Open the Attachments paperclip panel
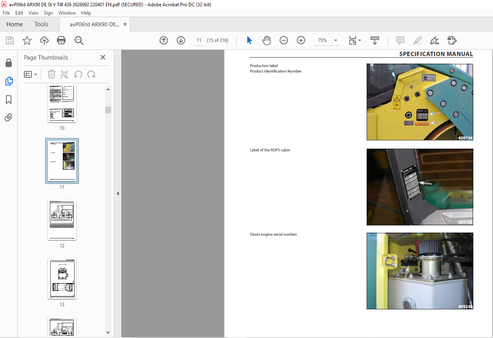Screen dimensions: 493x338 pyautogui.click(x=9, y=117)
